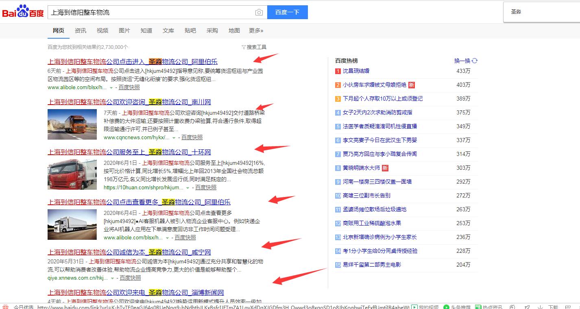Open result 上海到信阳整车物流公司点击查看更多 阿里伯乐
The height and width of the screenshot is (309, 580).
click(139, 202)
